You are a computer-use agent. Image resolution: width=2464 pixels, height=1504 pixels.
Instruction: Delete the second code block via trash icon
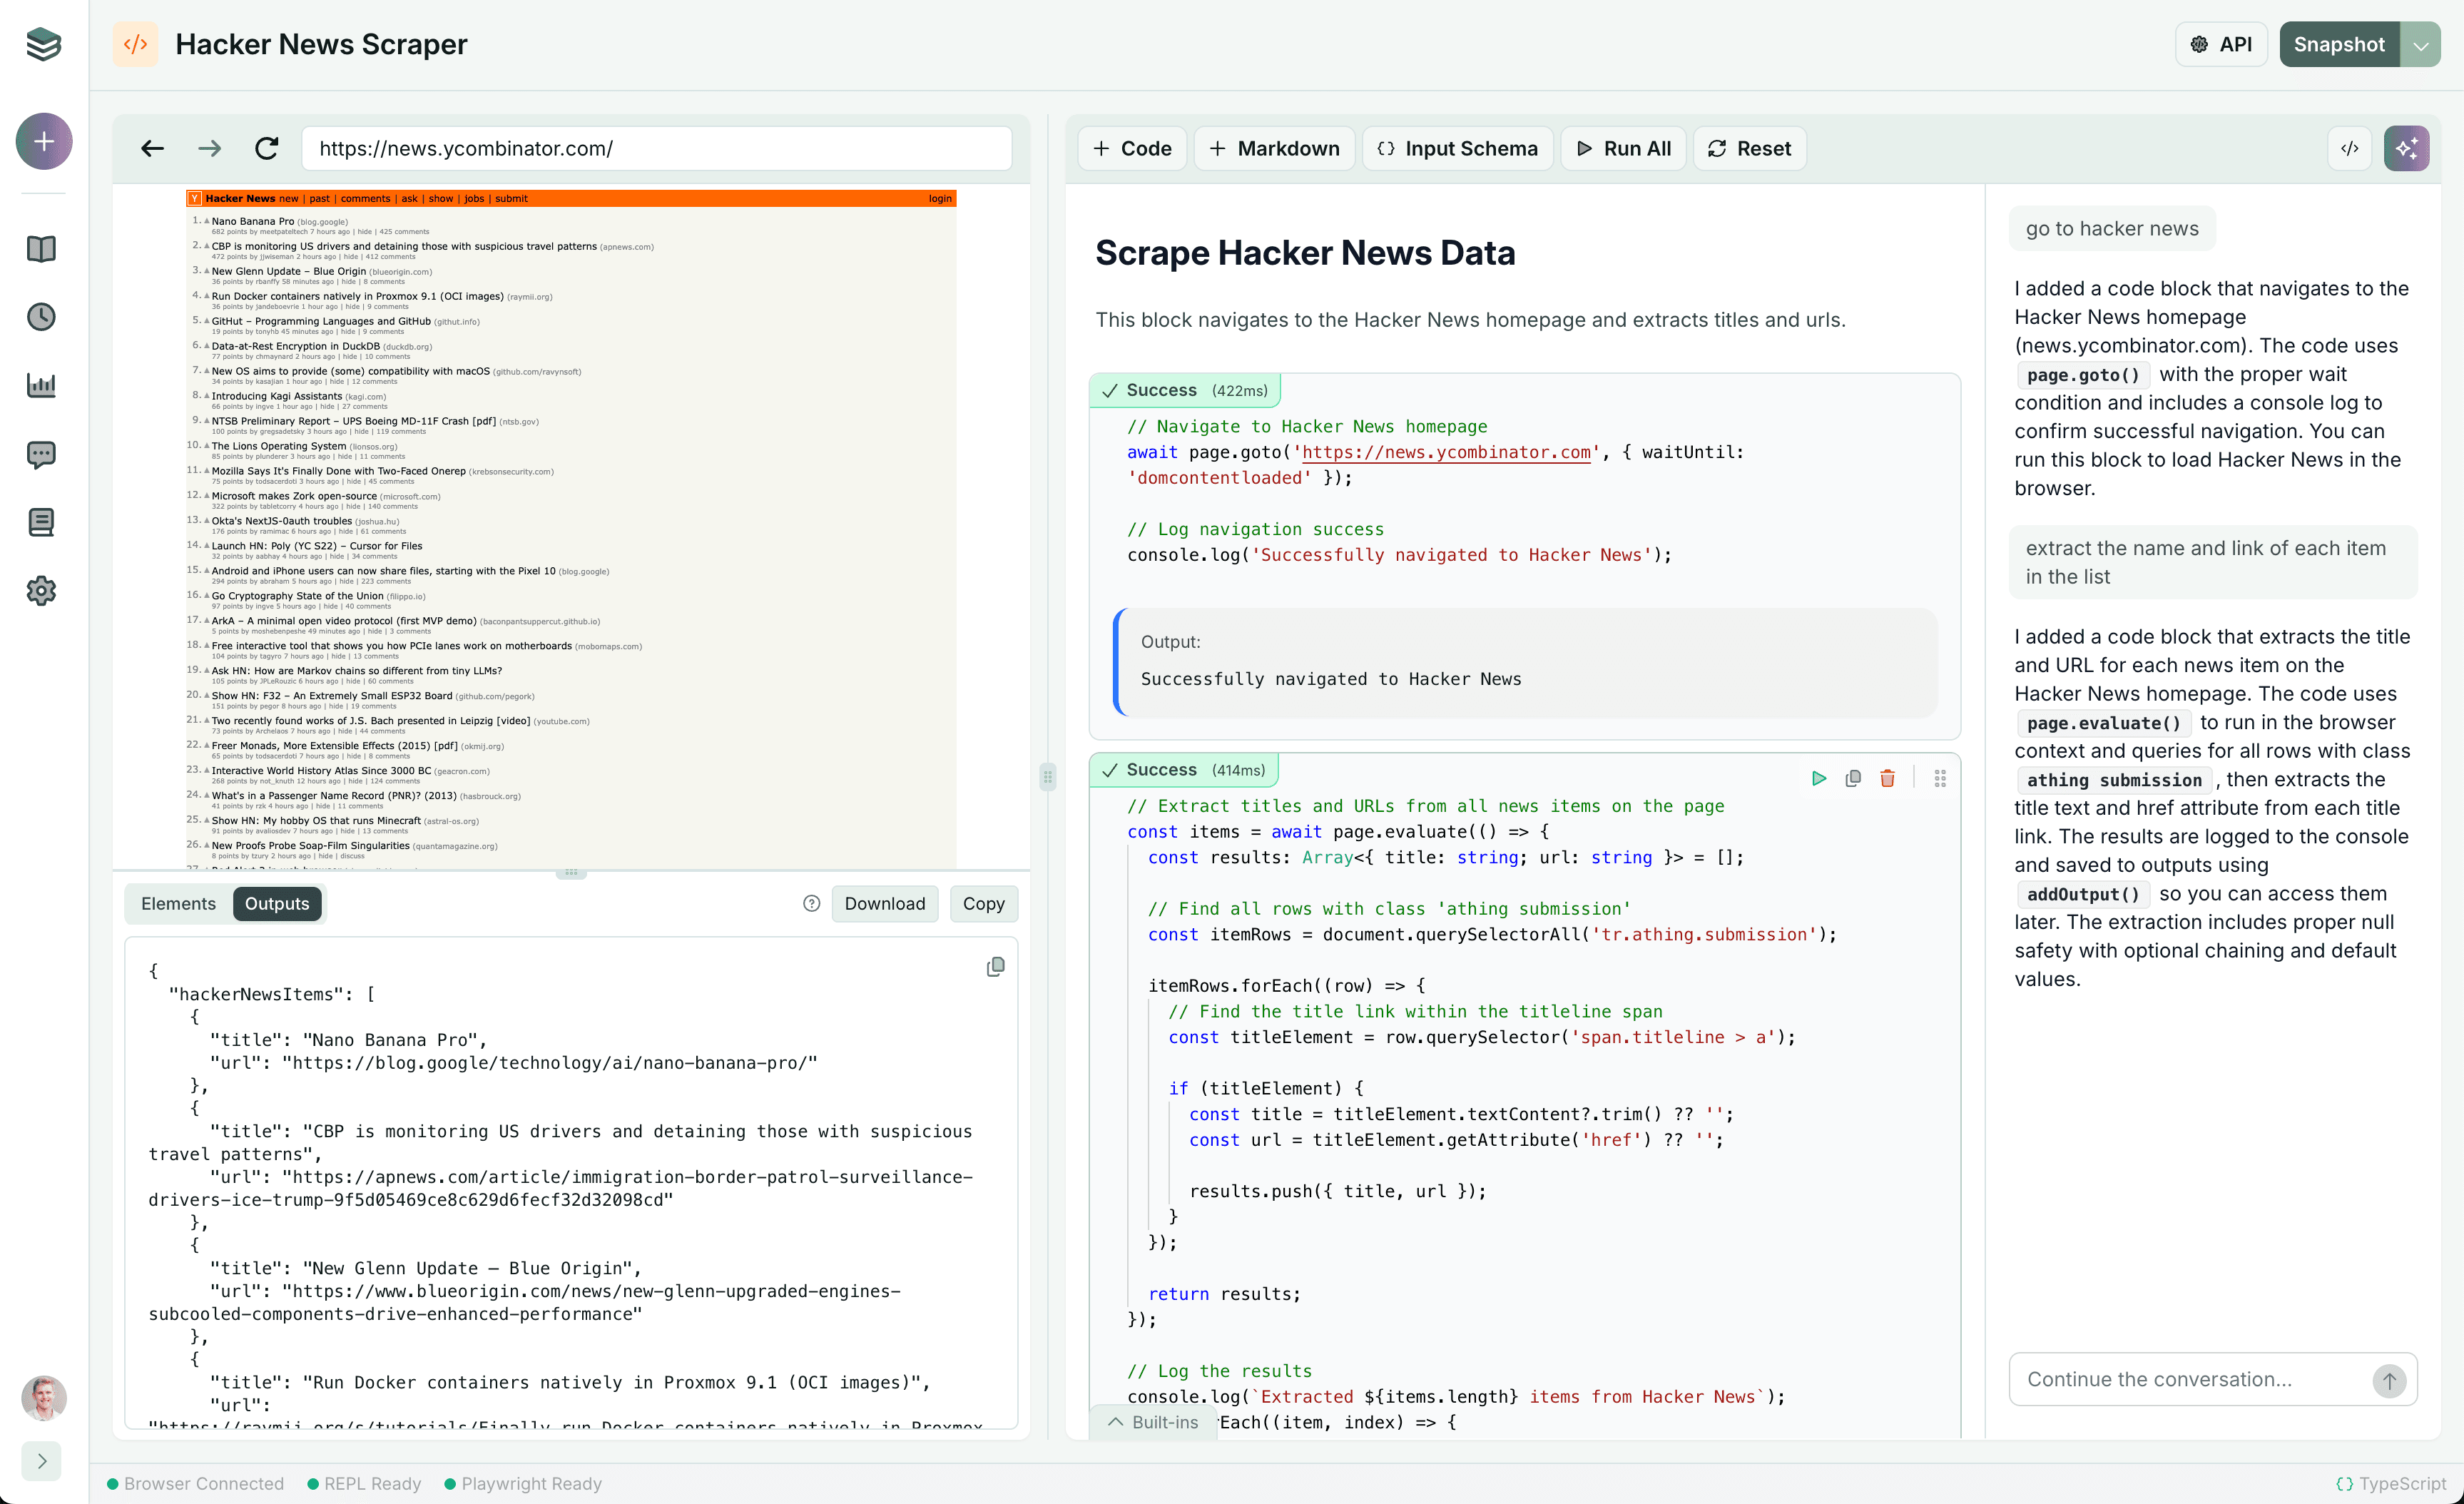tap(1888, 778)
